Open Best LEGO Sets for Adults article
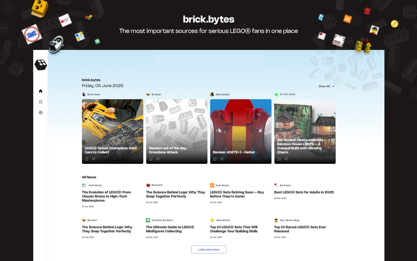The image size is (417, 261). coord(304,192)
